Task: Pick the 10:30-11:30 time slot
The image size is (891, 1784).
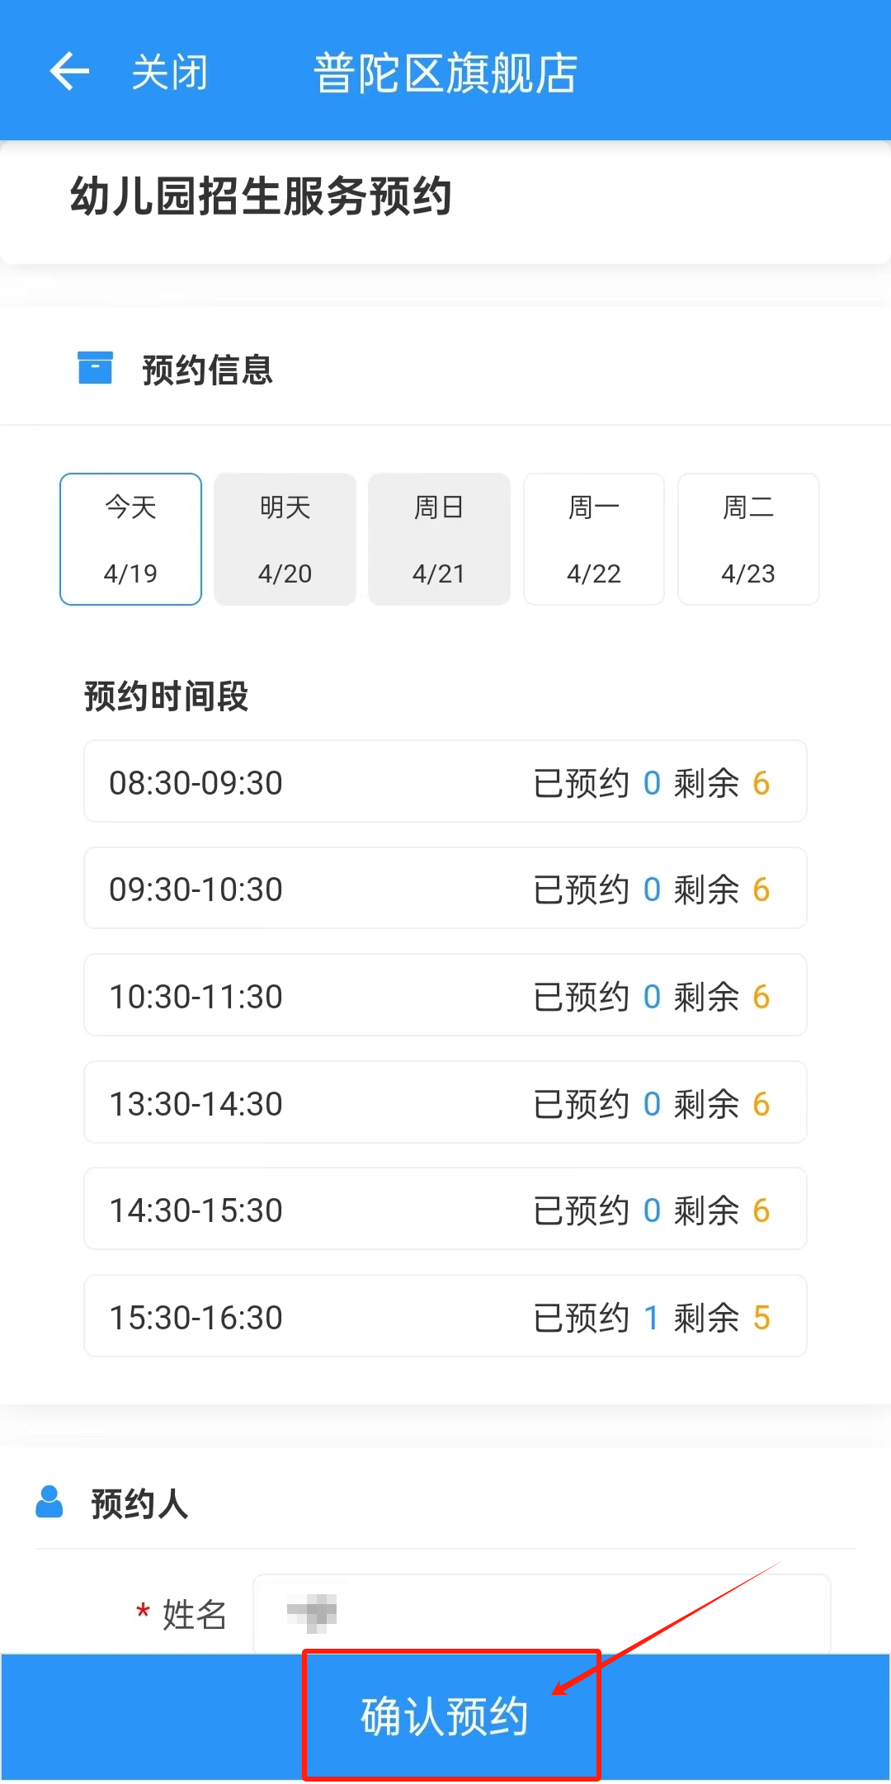Action: [x=445, y=995]
